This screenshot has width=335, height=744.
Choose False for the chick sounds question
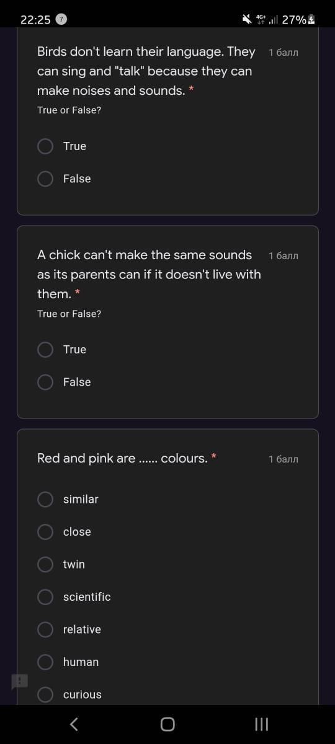coord(64,382)
